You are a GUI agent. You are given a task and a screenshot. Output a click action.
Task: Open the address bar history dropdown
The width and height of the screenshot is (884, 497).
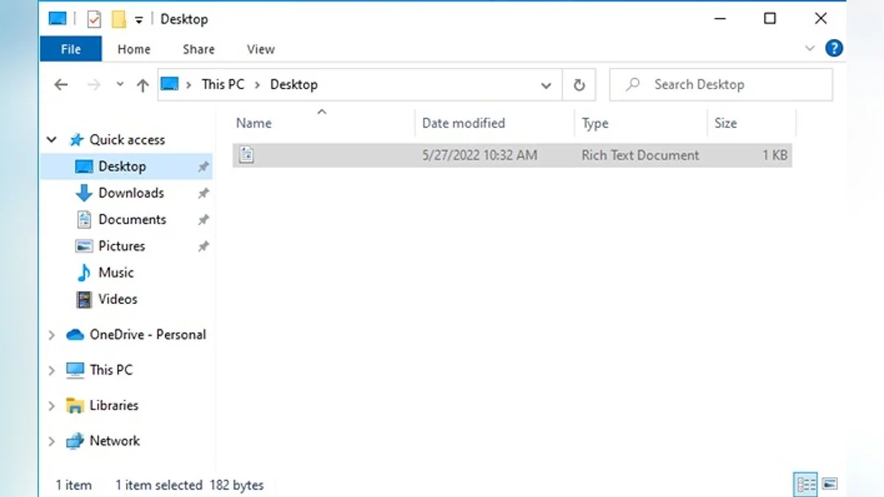pos(546,85)
